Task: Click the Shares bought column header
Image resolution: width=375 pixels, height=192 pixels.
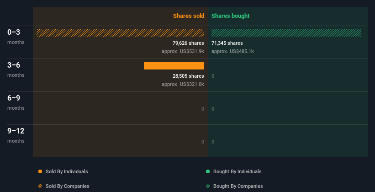Action: [x=230, y=16]
